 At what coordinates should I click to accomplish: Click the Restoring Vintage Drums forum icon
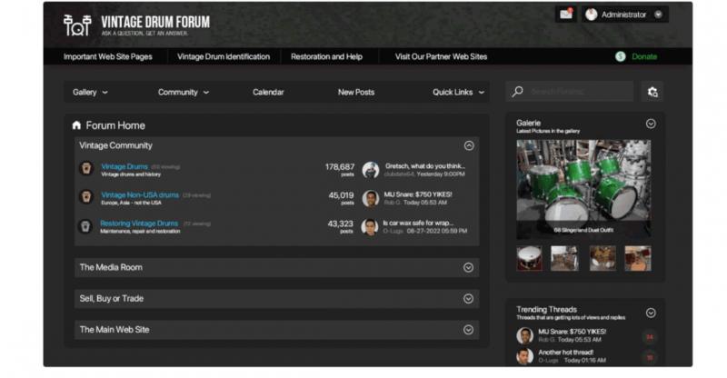tap(85, 225)
